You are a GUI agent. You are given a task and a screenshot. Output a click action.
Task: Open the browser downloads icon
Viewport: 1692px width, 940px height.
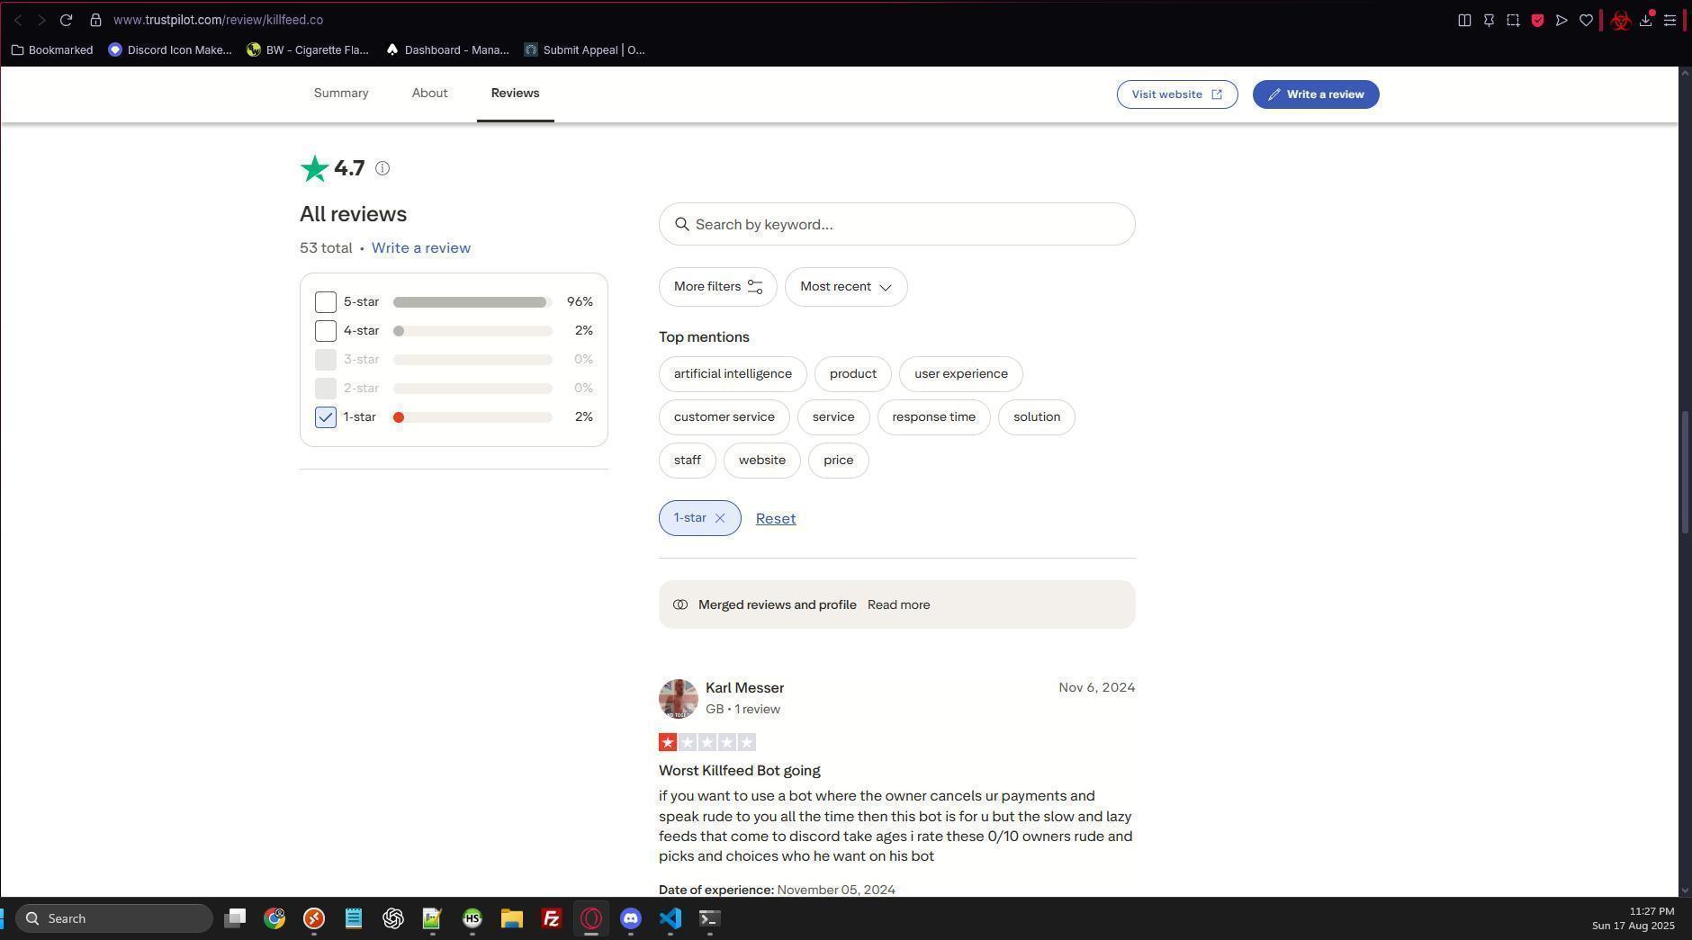(1645, 20)
